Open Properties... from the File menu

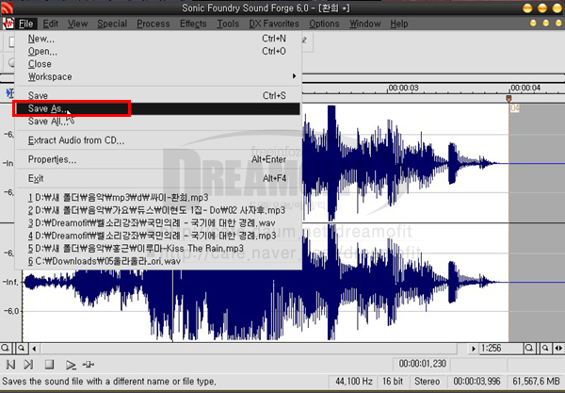[158, 159]
